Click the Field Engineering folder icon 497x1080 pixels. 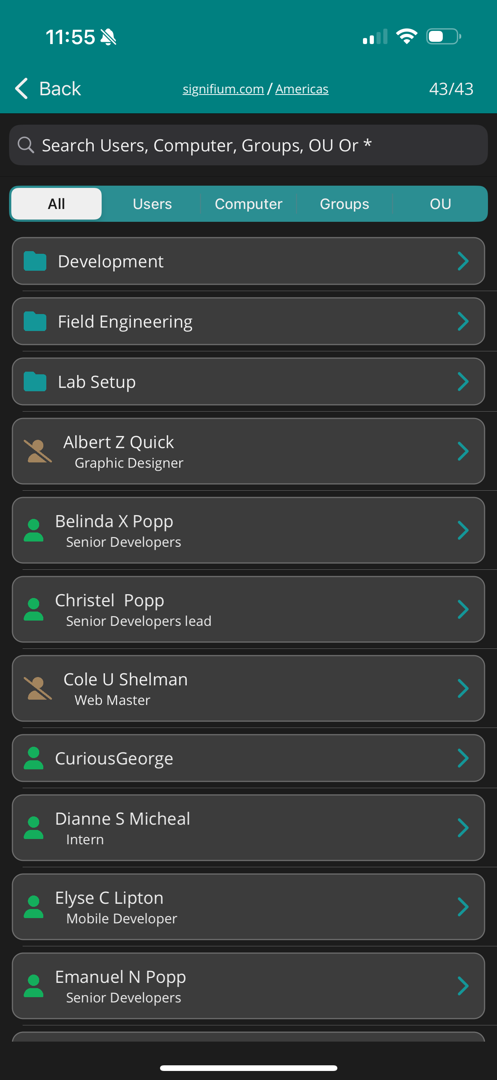(x=35, y=322)
